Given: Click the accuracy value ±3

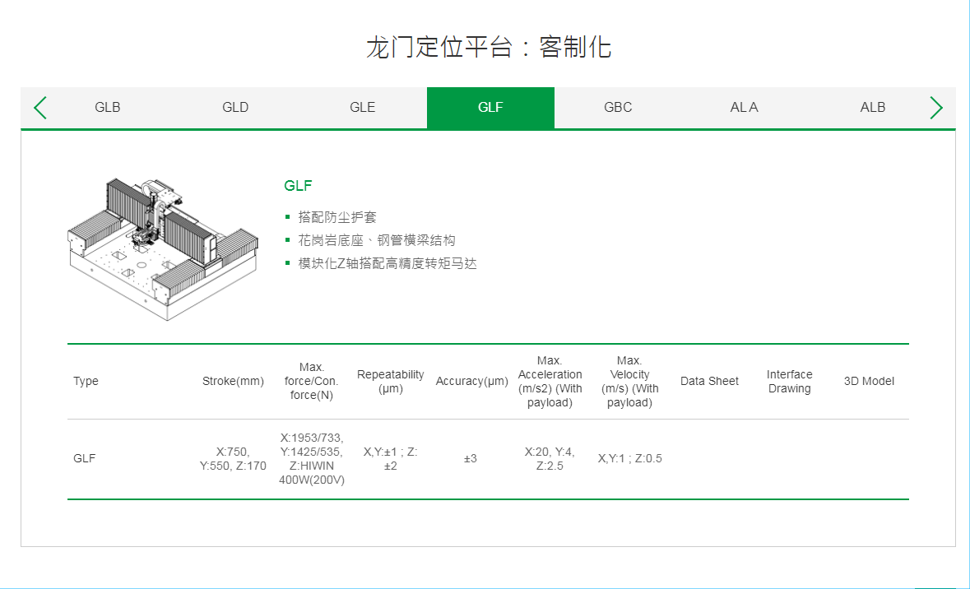Looking at the screenshot, I should [x=470, y=458].
